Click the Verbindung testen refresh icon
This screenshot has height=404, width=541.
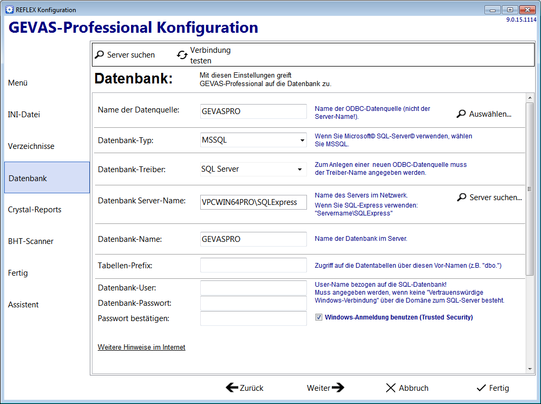(x=182, y=55)
